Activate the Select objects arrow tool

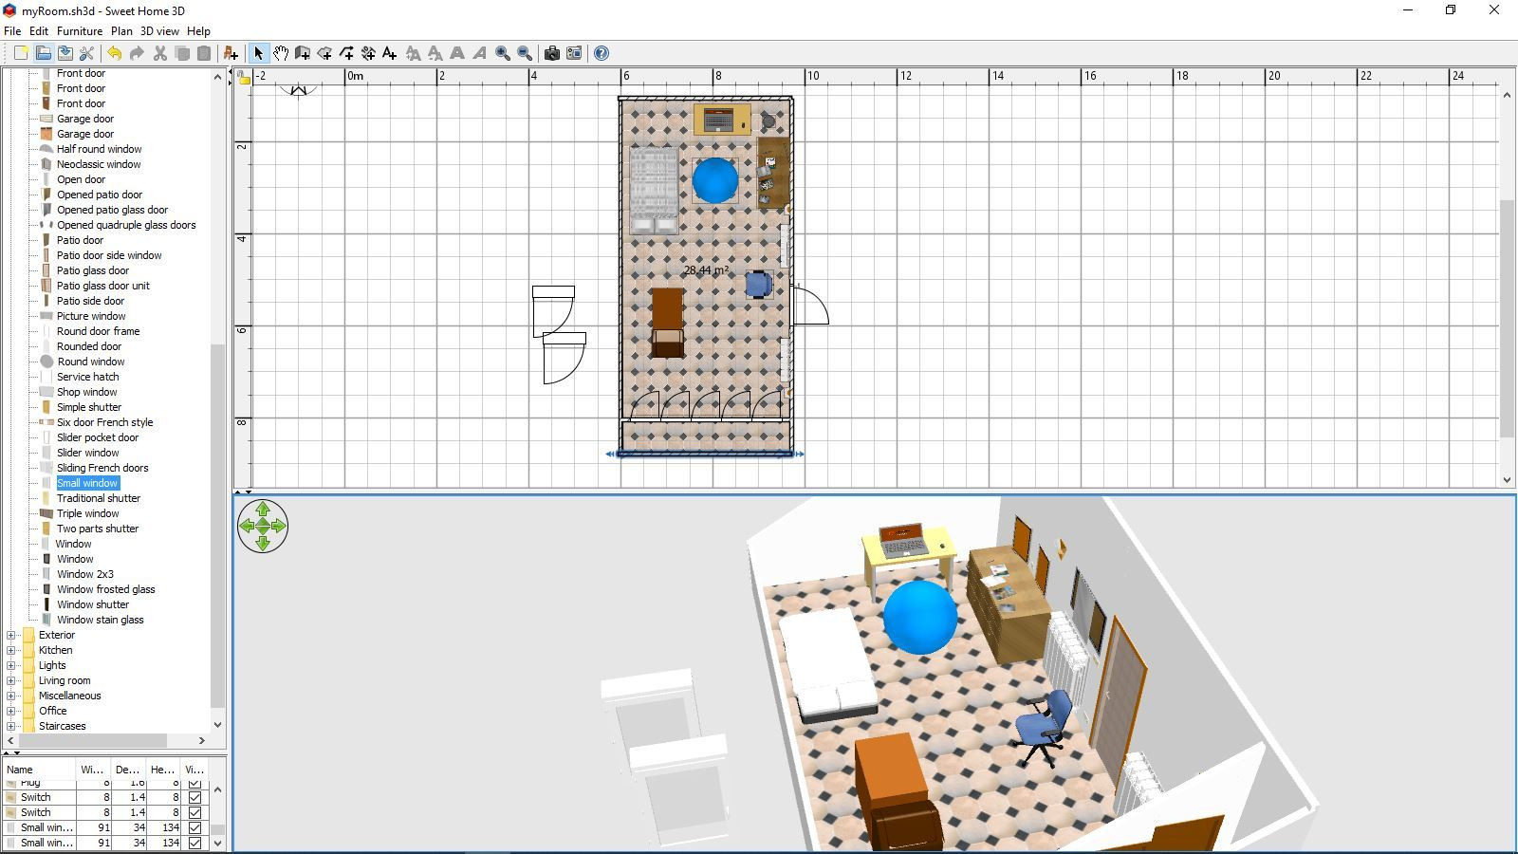click(x=258, y=53)
